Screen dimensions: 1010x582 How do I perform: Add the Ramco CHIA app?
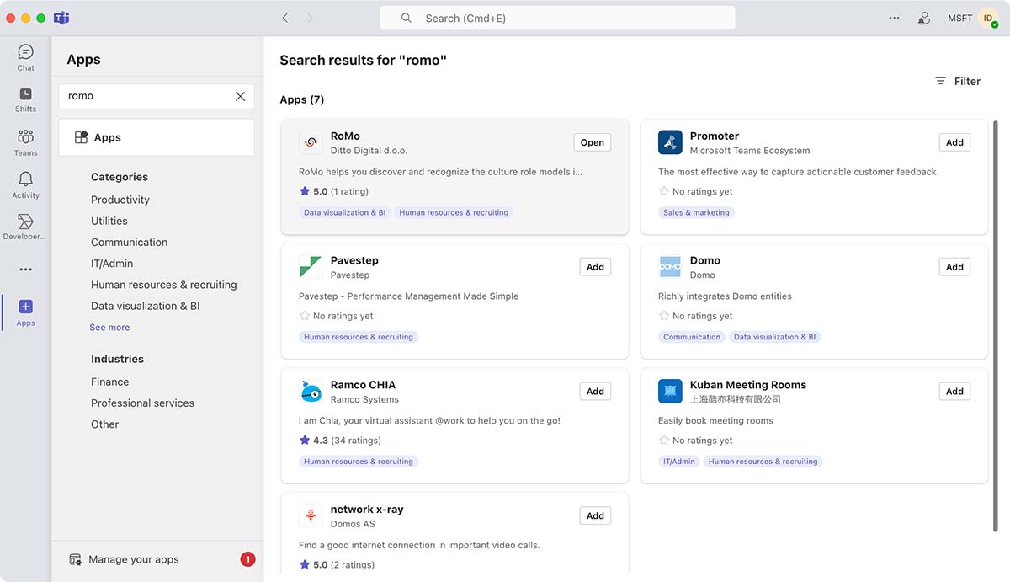[595, 391]
